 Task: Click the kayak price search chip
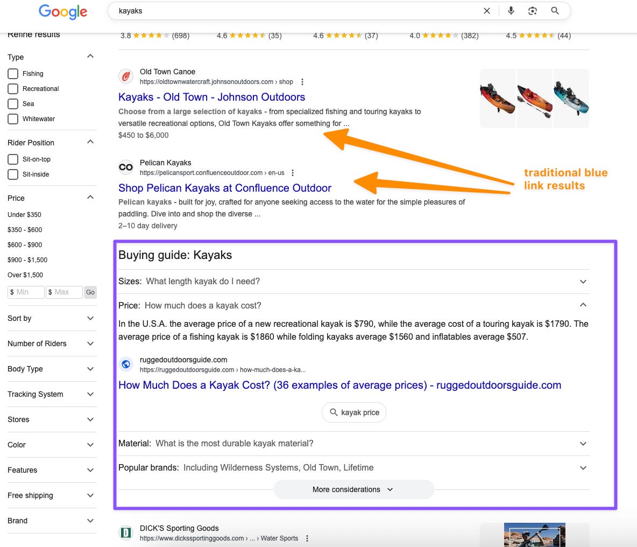354,412
